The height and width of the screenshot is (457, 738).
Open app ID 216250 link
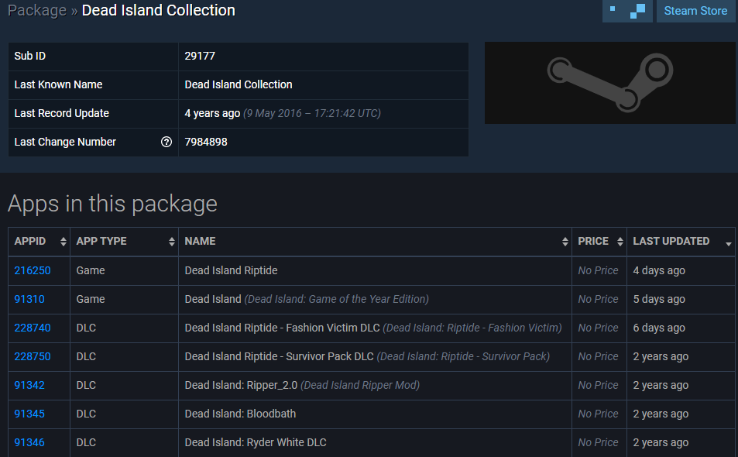pos(33,270)
